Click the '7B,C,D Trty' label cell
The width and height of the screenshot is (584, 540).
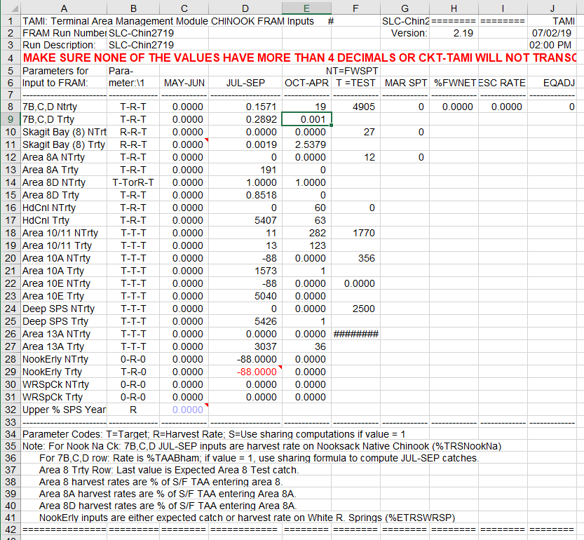tap(64, 119)
